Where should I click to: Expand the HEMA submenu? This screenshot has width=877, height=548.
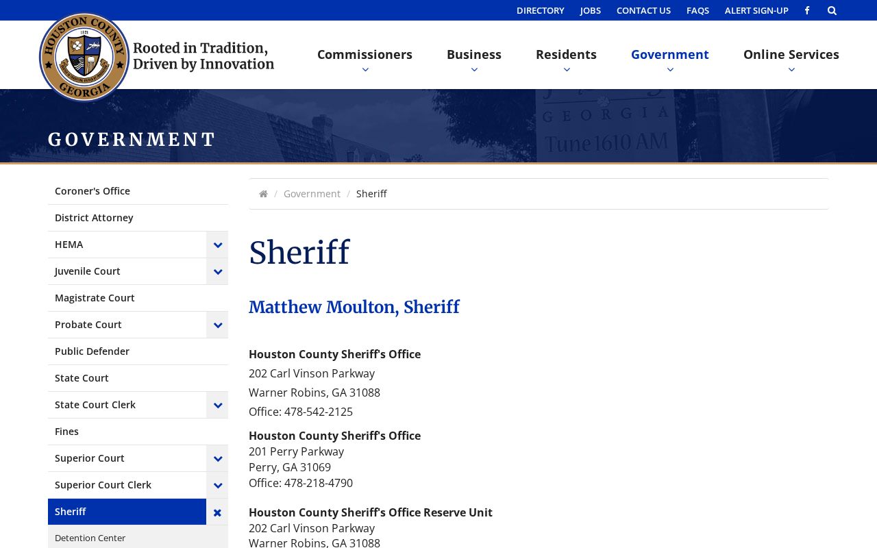(x=217, y=245)
